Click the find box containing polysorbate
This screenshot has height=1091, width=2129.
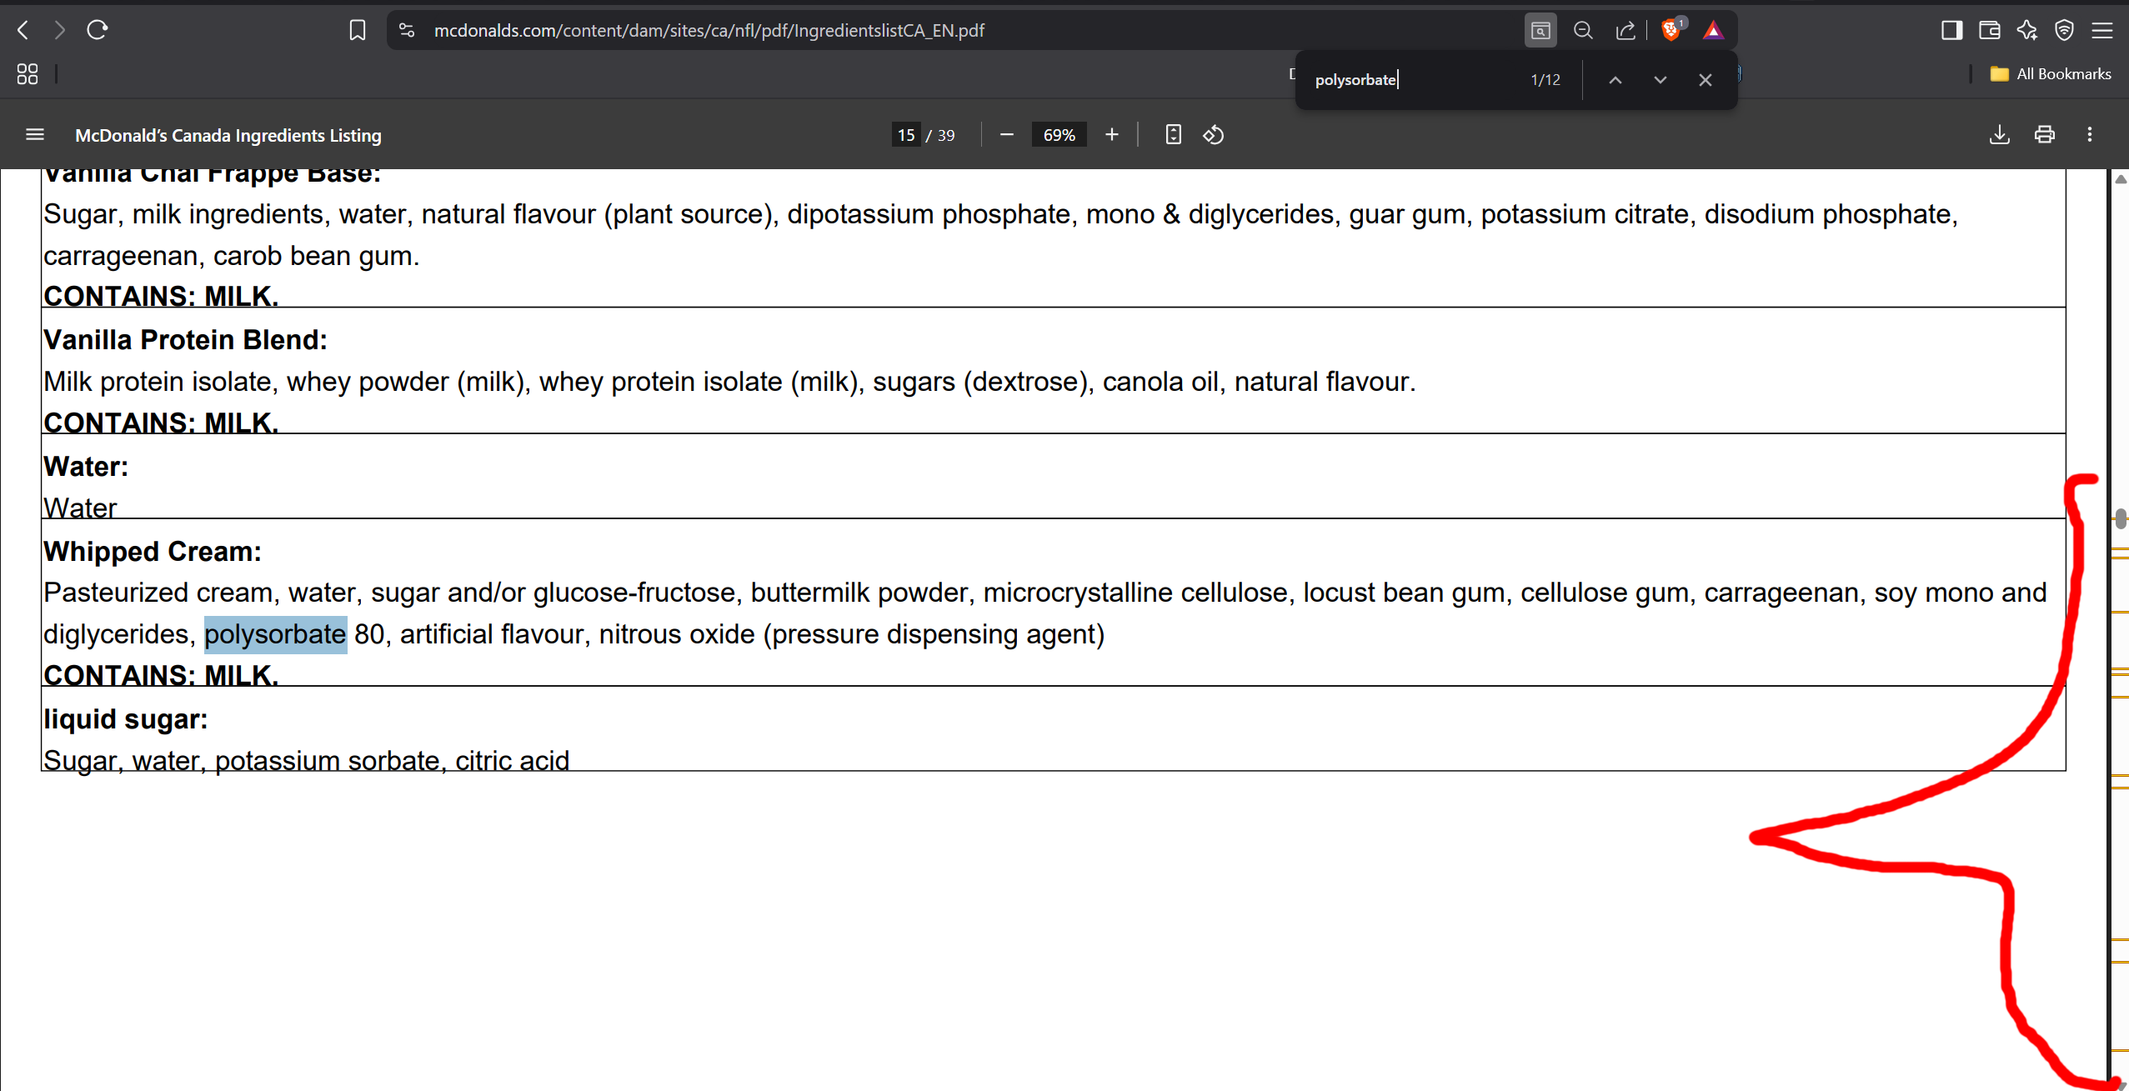1413,80
